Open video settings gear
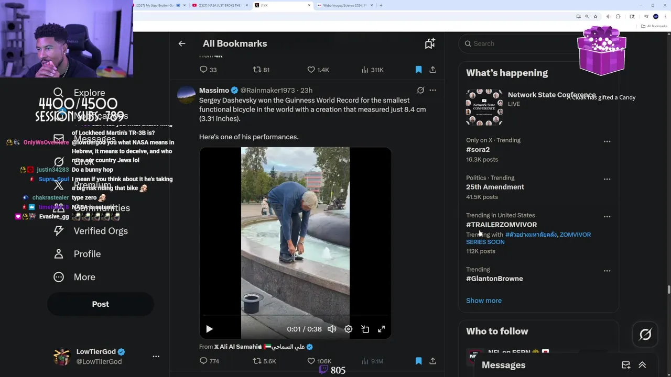 pyautogui.click(x=349, y=329)
